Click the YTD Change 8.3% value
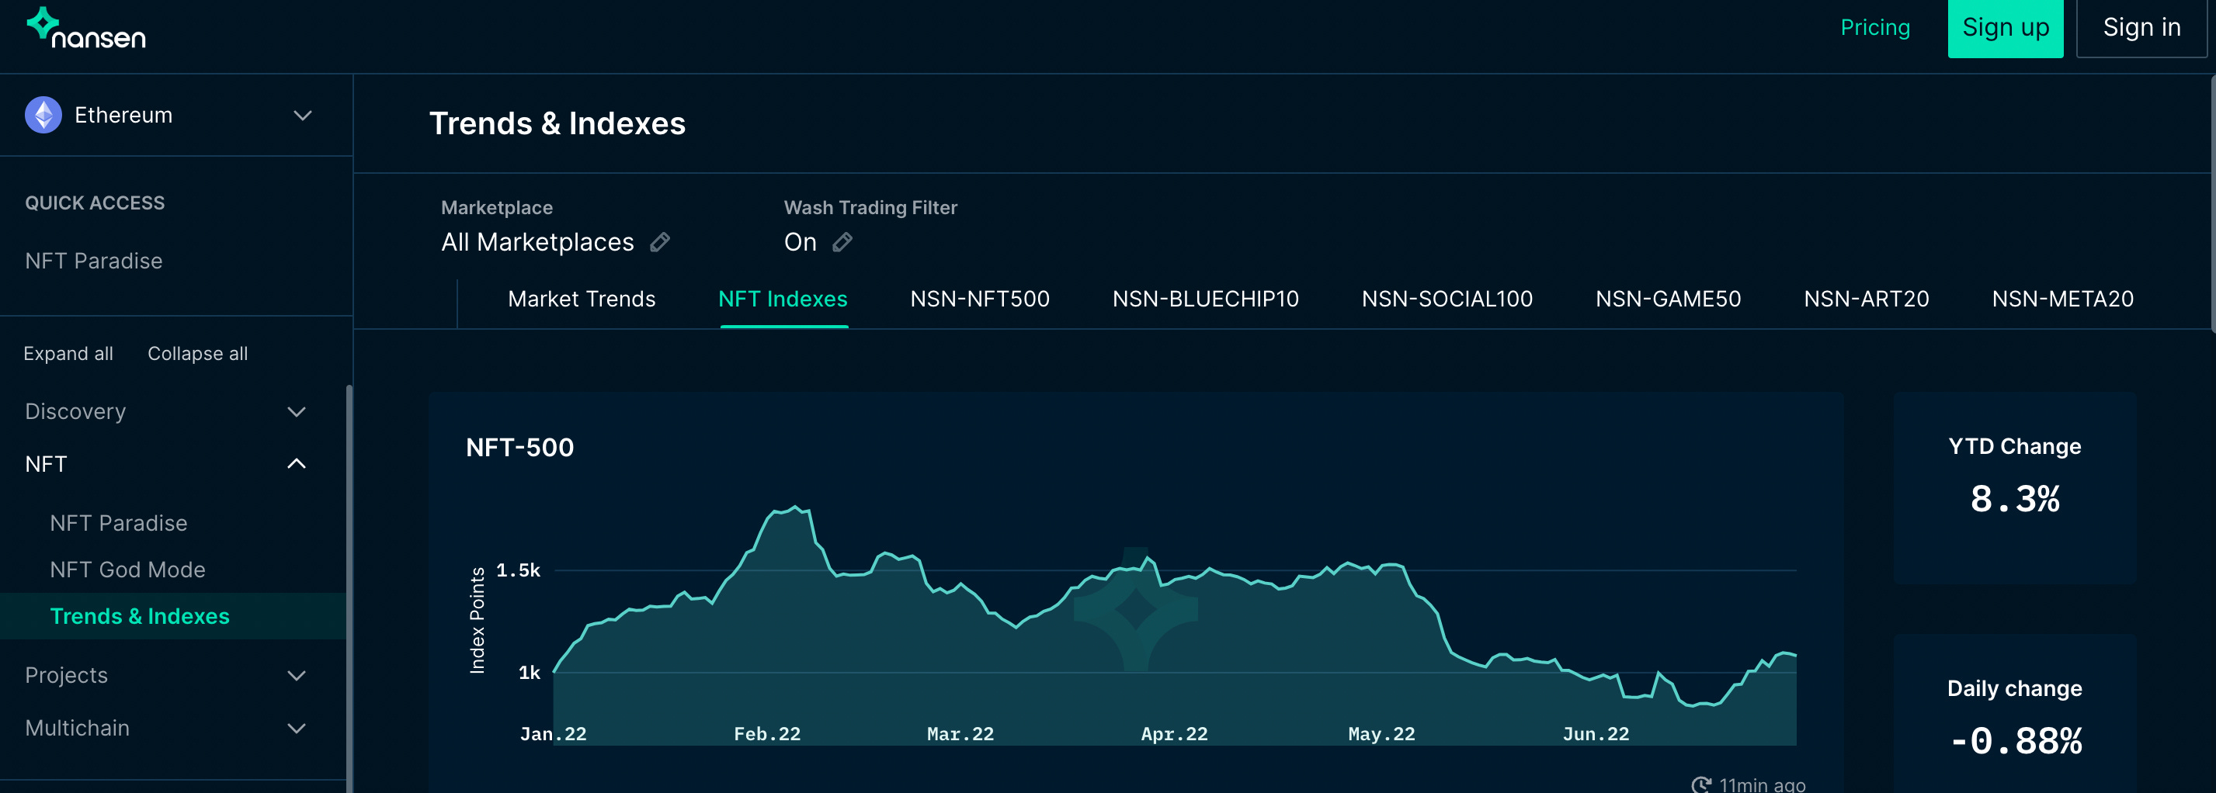 (x=2015, y=500)
